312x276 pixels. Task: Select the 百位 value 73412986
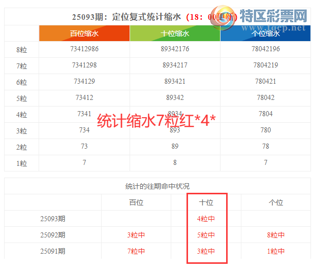[84, 49]
